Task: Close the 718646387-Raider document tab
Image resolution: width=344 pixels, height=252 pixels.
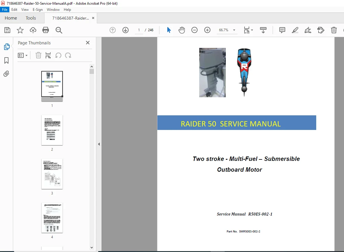Action: point(93,18)
